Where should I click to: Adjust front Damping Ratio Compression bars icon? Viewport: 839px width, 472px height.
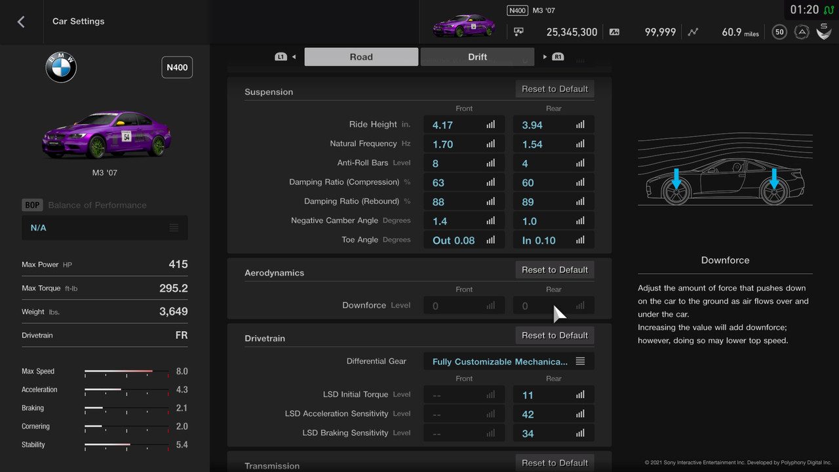point(490,182)
